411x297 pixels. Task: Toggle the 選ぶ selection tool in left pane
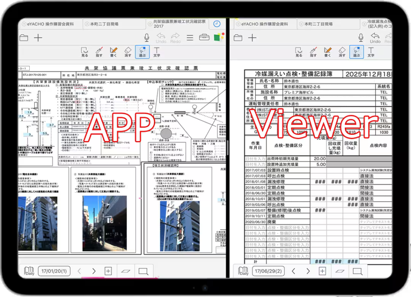coord(142,52)
